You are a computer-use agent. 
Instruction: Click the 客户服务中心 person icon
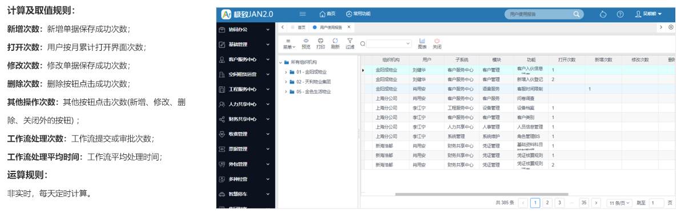(223, 59)
